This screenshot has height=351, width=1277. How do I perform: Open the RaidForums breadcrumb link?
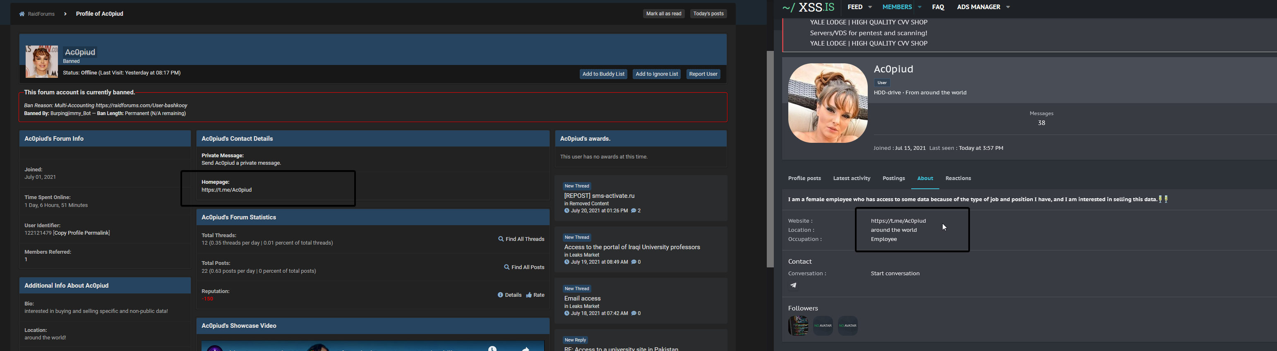(41, 14)
